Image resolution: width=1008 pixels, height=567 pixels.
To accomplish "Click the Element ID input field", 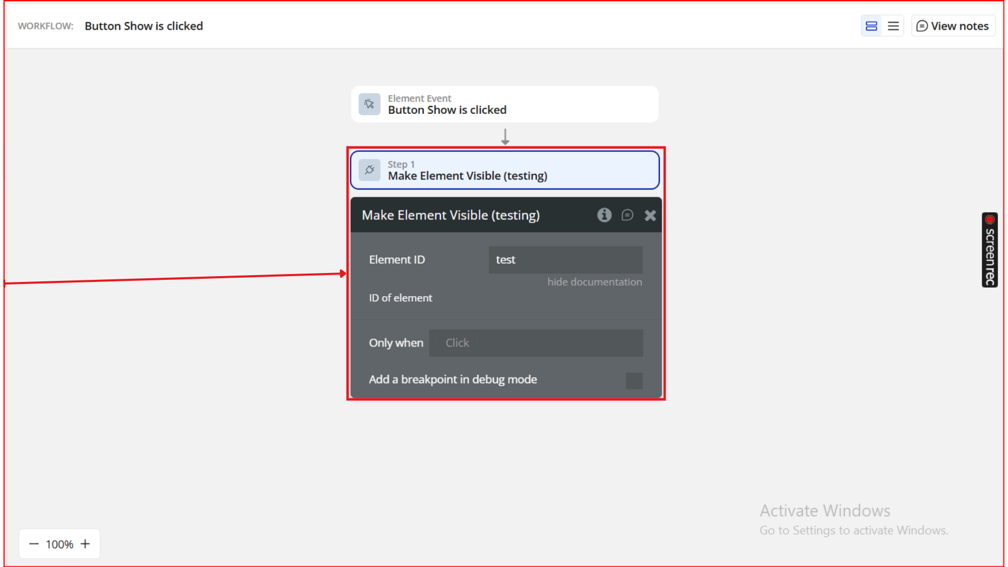I will point(565,260).
